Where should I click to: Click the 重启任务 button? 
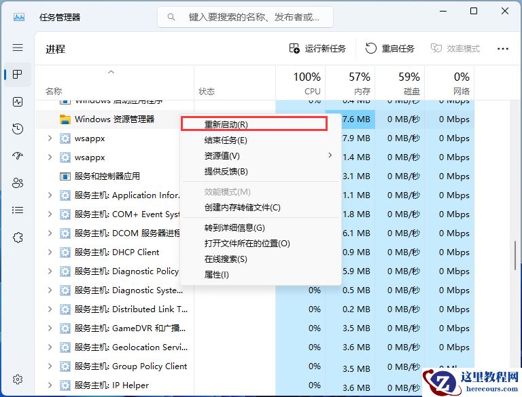[x=390, y=49]
